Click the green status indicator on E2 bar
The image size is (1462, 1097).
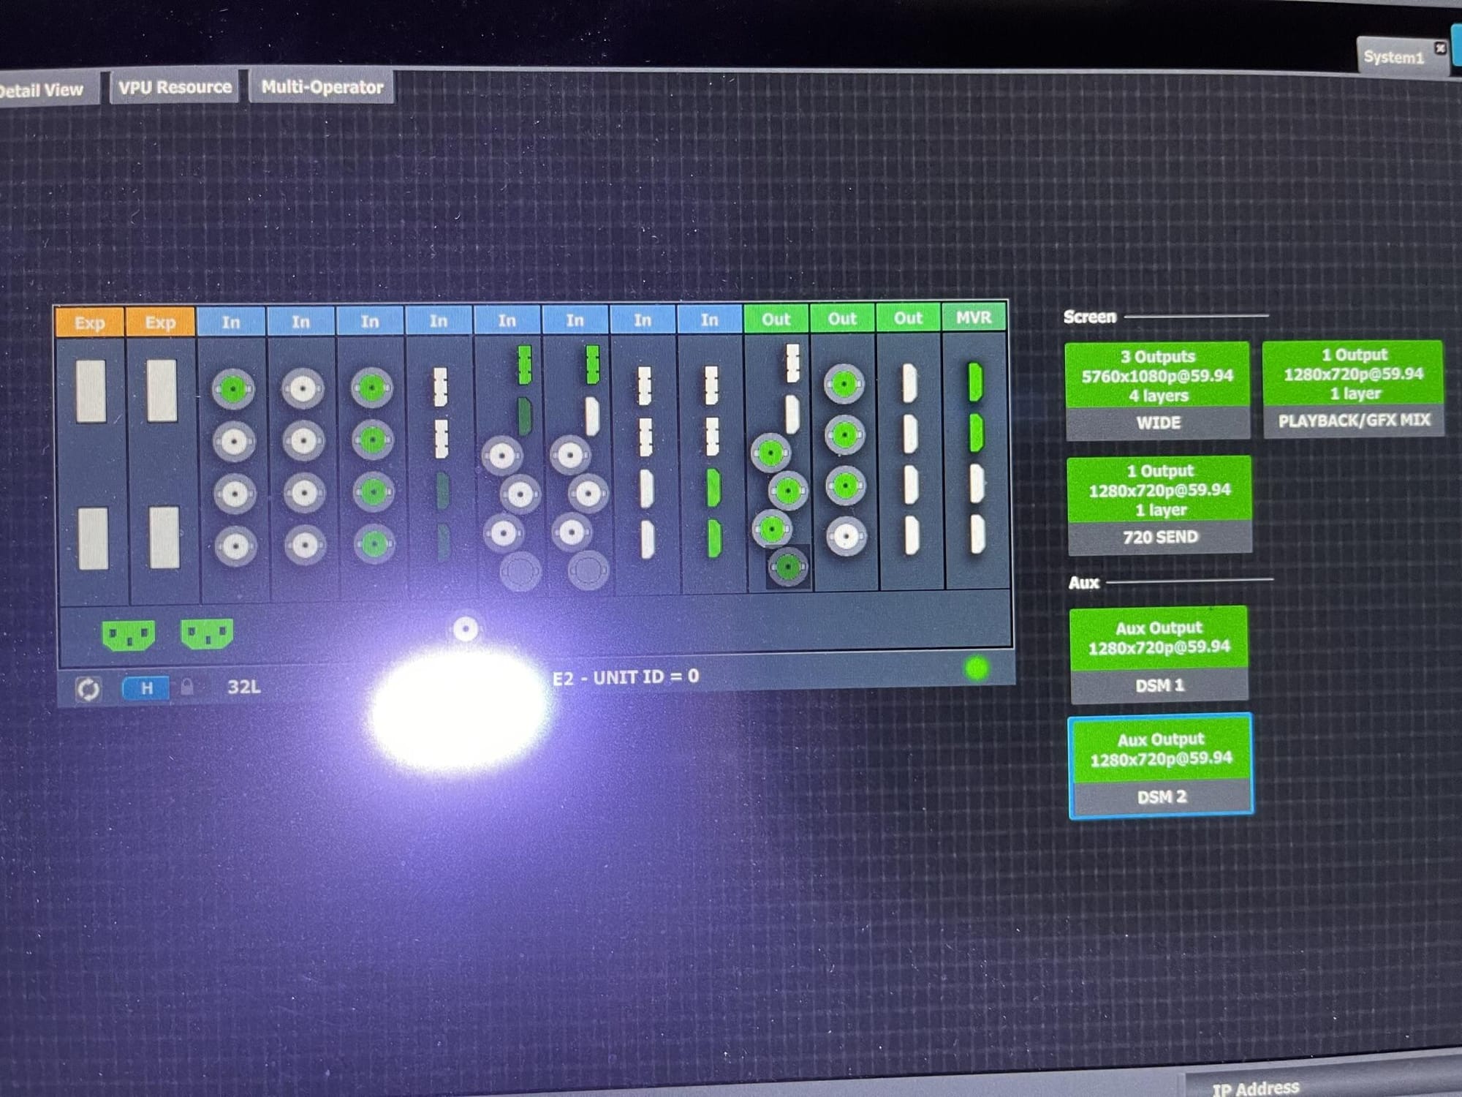point(977,668)
